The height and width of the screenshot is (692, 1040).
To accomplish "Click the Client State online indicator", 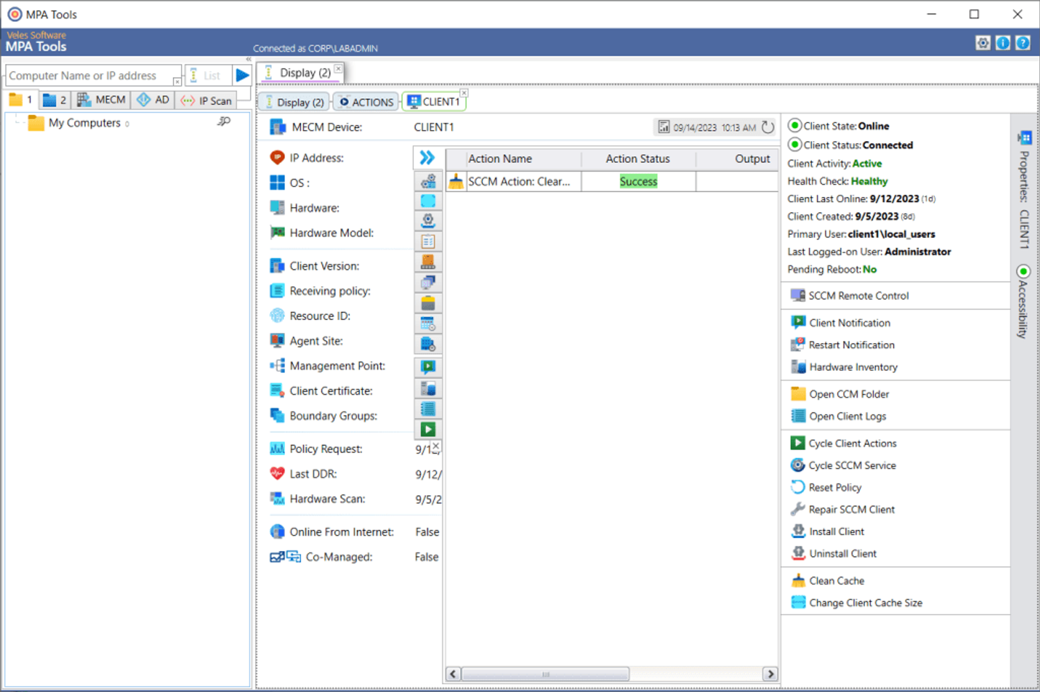I will click(x=795, y=126).
